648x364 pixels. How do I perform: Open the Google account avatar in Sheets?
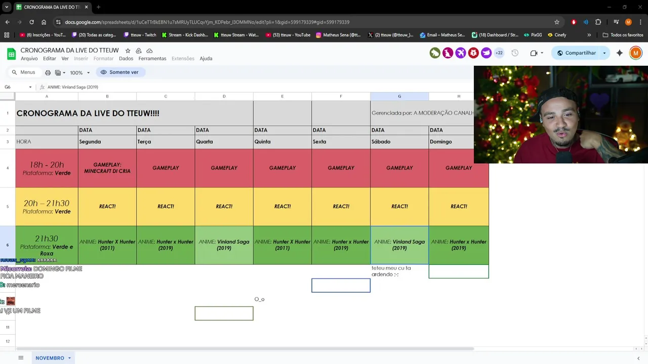636,53
